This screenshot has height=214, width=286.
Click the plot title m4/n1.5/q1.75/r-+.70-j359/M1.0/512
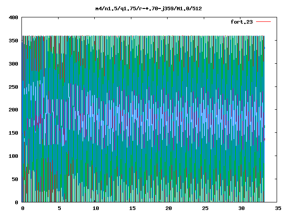149,8
